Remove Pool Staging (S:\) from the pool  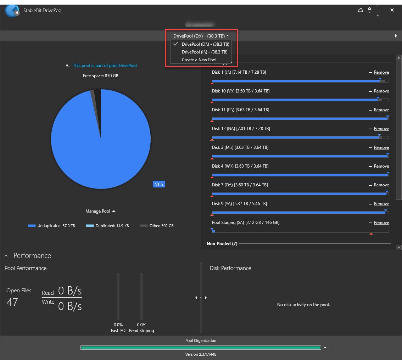(381, 223)
